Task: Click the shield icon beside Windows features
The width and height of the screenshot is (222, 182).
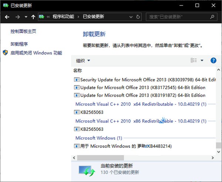Action: click(x=6, y=53)
